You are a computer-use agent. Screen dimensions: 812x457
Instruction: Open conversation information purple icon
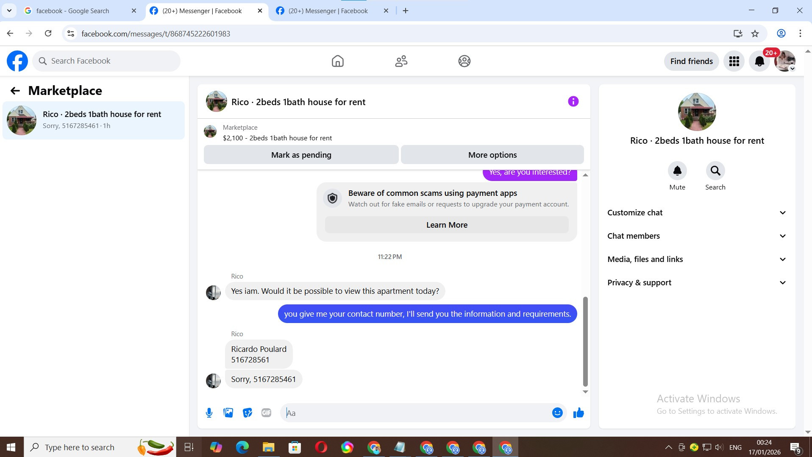click(x=573, y=101)
